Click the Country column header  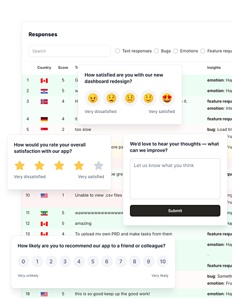(44, 68)
